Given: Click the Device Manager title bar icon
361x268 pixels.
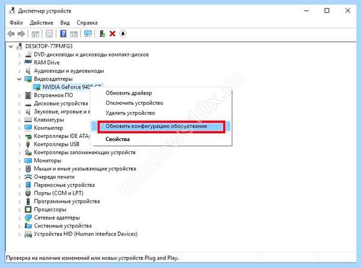Looking at the screenshot, I should 12,11.
